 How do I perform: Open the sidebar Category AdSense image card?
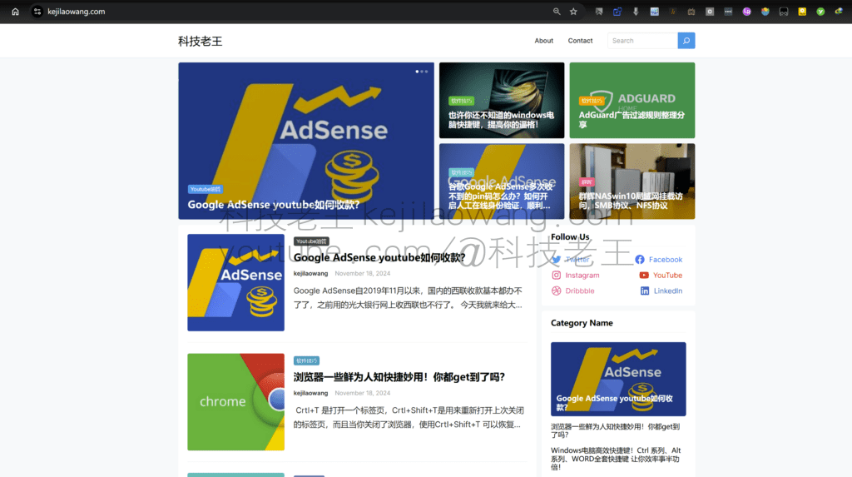[x=618, y=379]
